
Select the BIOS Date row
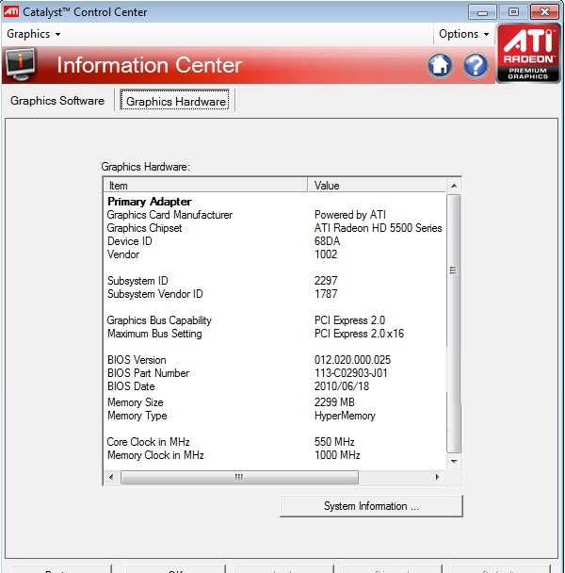[x=275, y=385]
